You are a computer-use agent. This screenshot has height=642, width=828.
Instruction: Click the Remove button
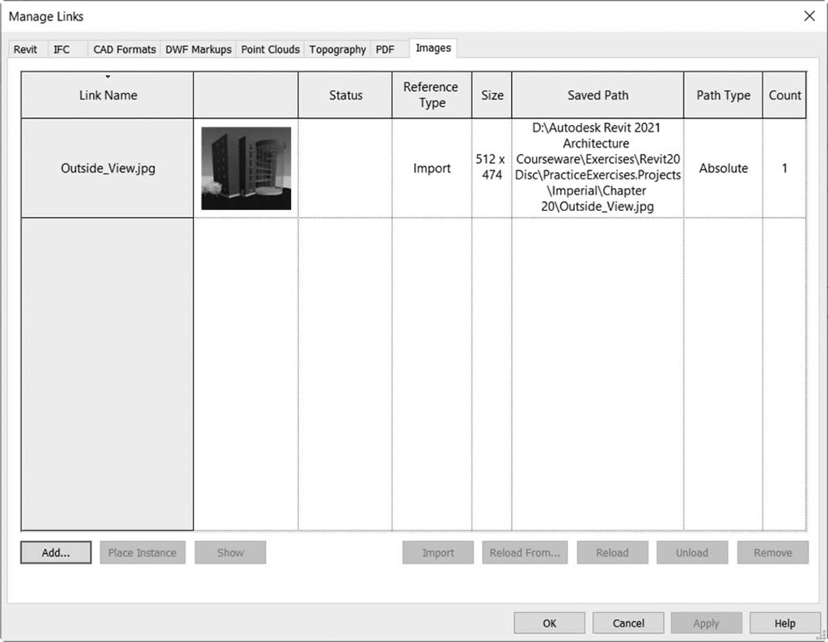coord(773,552)
